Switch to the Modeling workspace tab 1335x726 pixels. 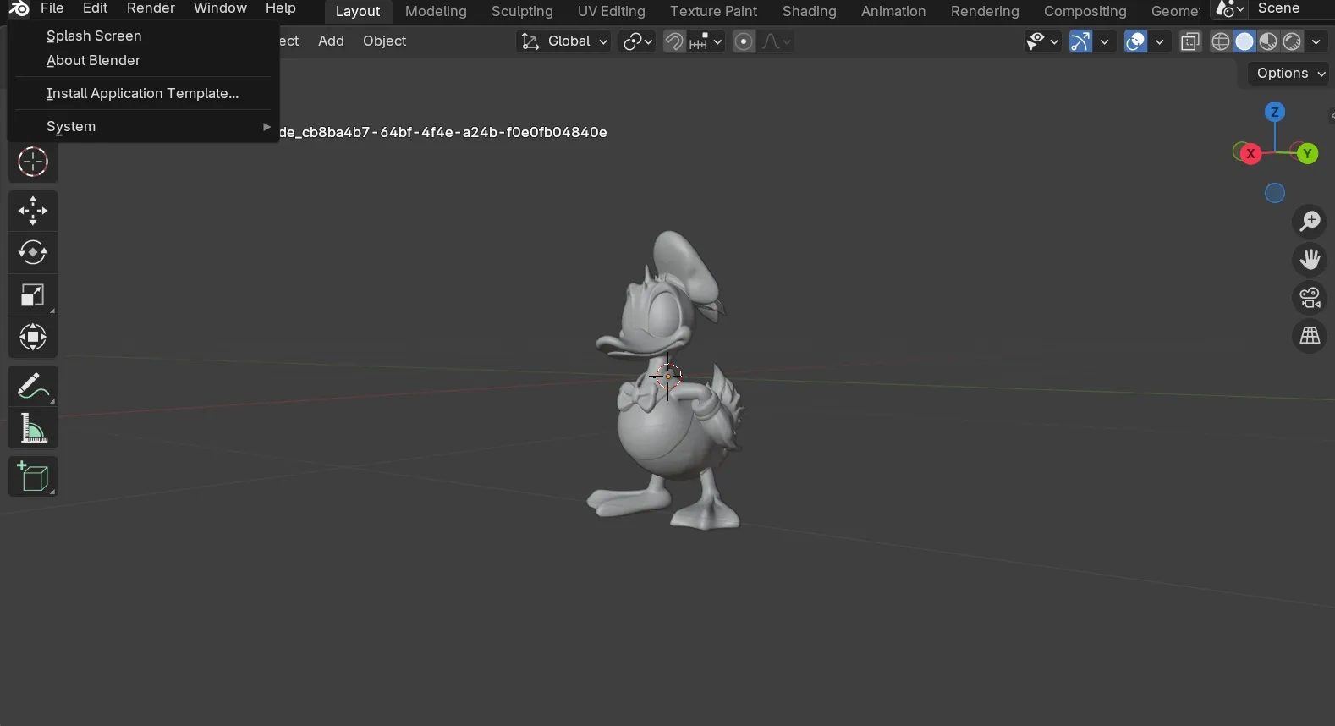click(x=436, y=11)
